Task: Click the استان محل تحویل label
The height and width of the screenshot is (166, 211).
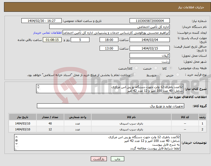Action: 194,56
